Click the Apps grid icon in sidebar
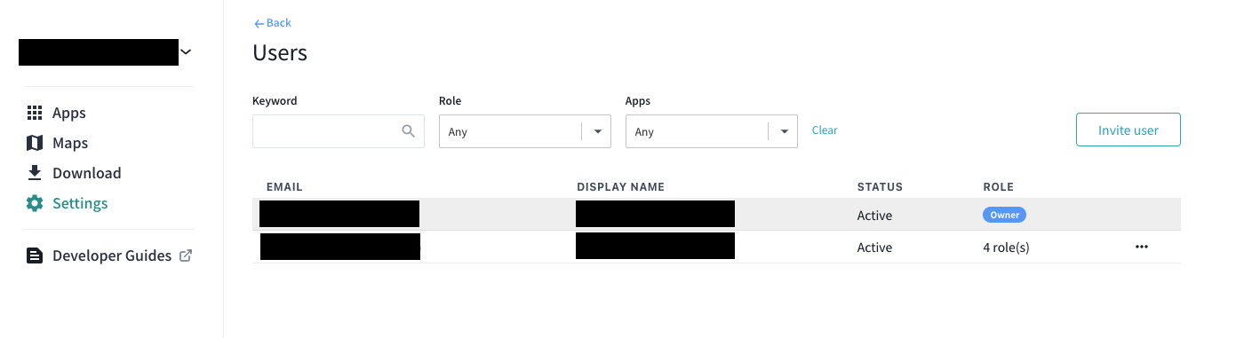This screenshot has height=338, width=1260. pos(35,113)
